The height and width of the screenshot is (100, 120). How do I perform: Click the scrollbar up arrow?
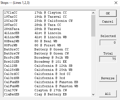tap(93, 13)
